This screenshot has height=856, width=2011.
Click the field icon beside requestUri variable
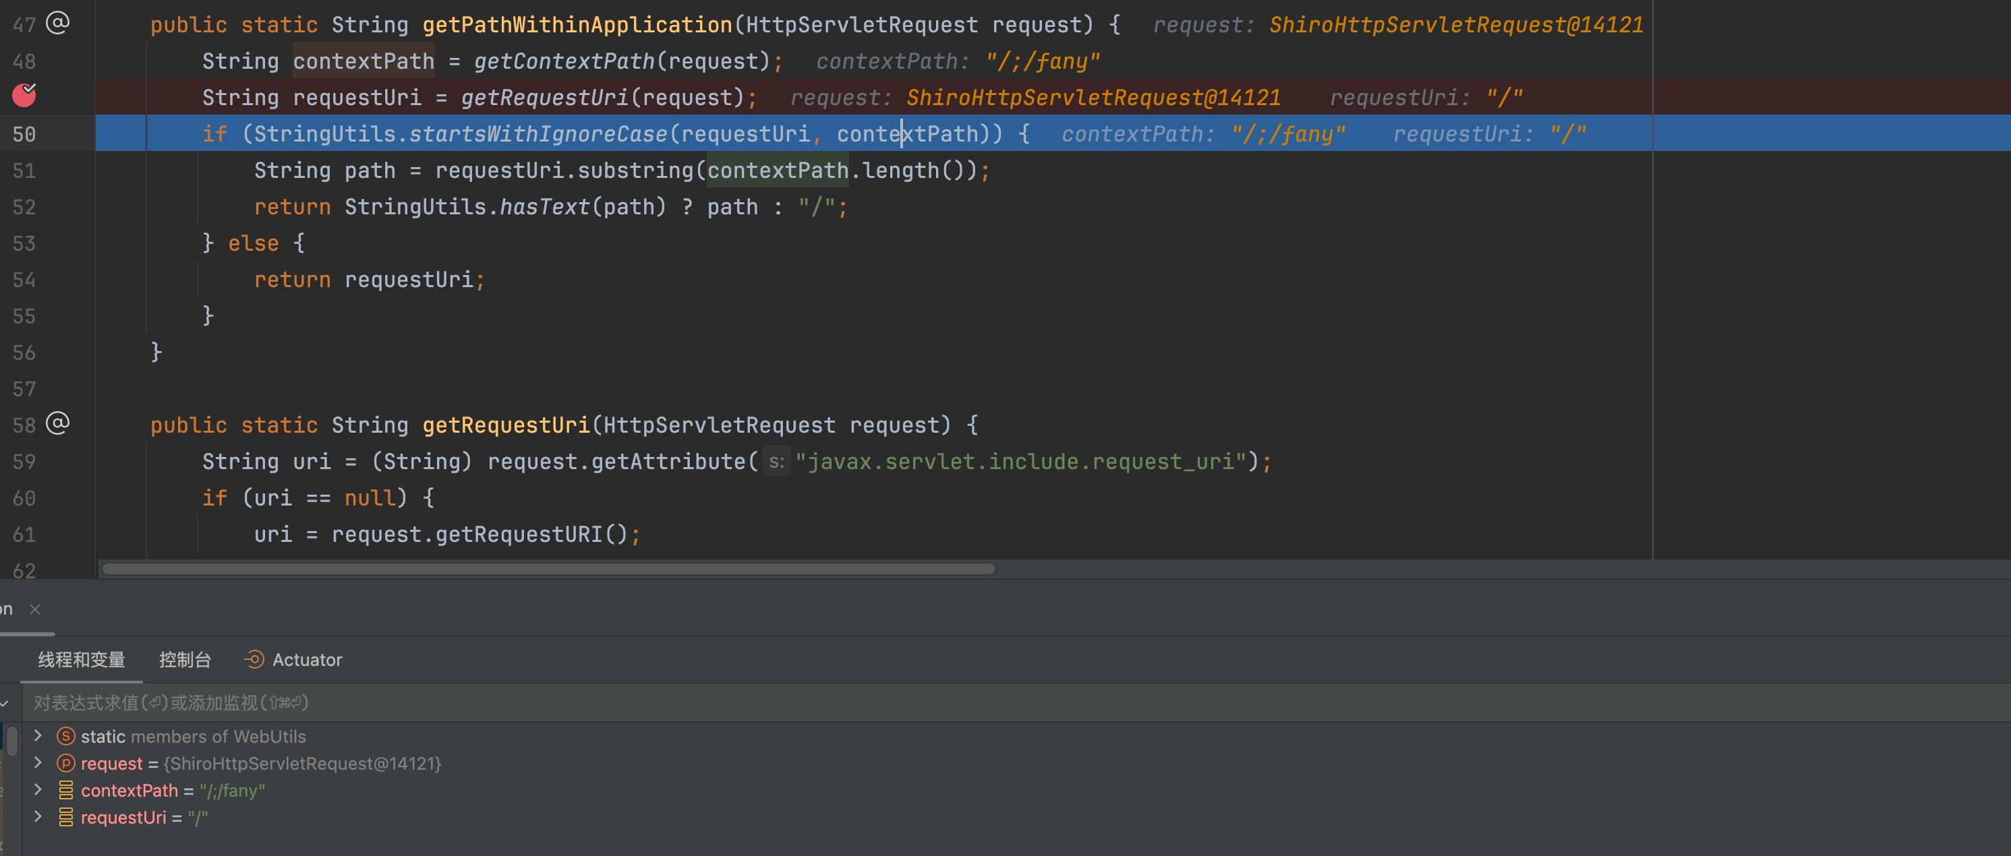pyautogui.click(x=66, y=817)
